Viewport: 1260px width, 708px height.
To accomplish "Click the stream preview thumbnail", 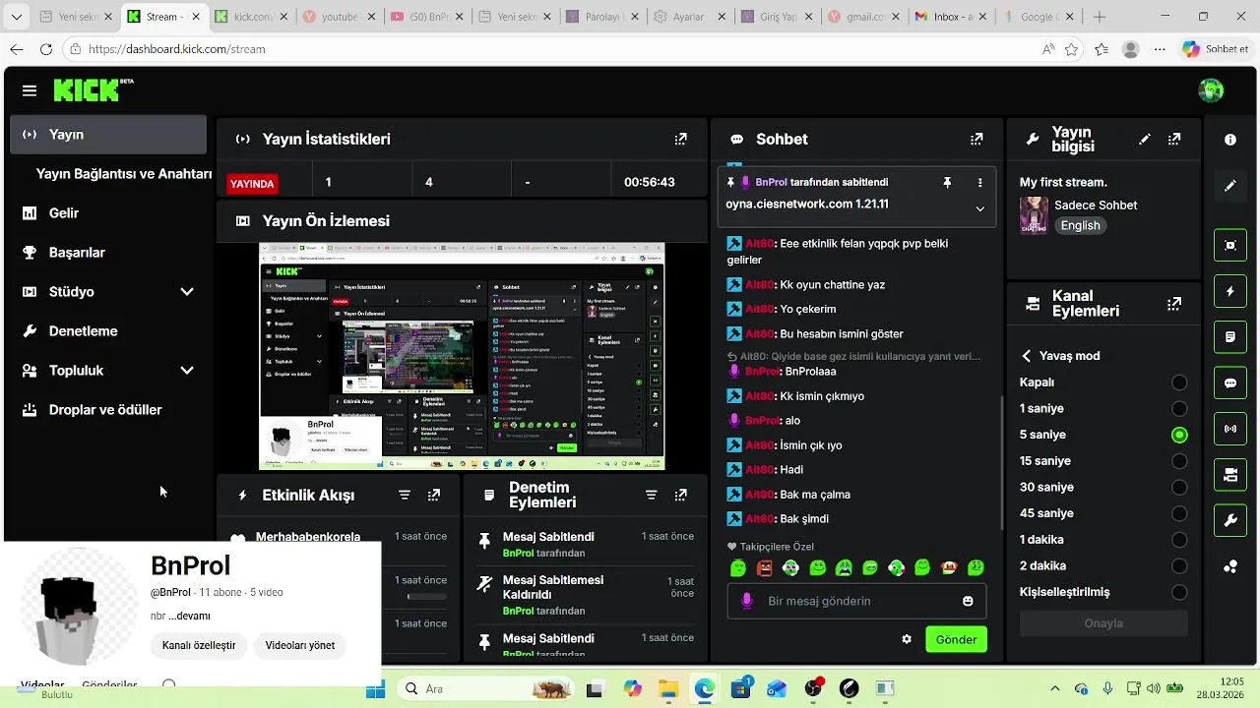I will pos(462,357).
